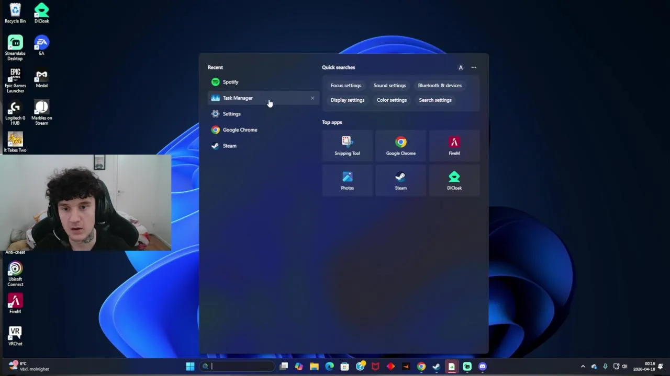Select the FiveM desktop shortcut
Viewport: 670px width, 376px height.
[x=15, y=304]
